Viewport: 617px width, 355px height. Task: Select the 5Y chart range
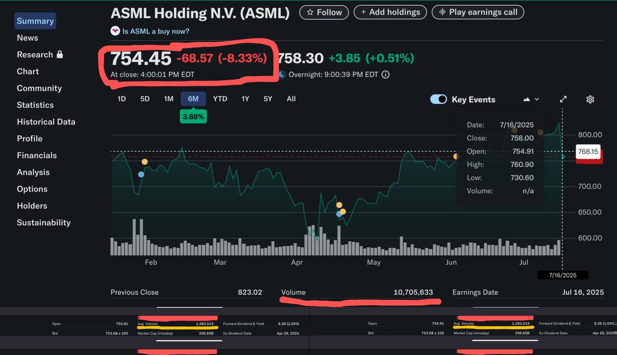[268, 99]
